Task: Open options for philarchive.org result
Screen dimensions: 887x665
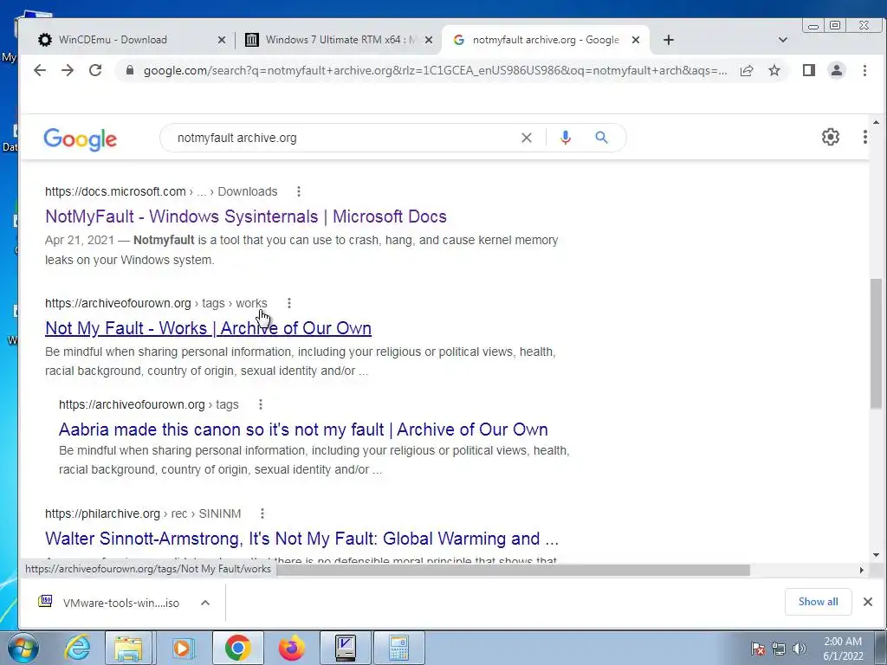Action: [x=262, y=513]
